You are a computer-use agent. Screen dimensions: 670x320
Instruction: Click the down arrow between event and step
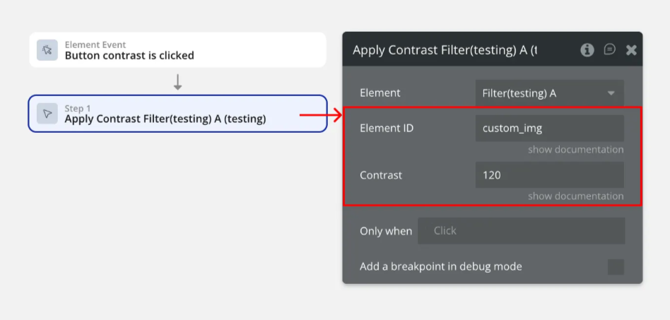pos(177,83)
